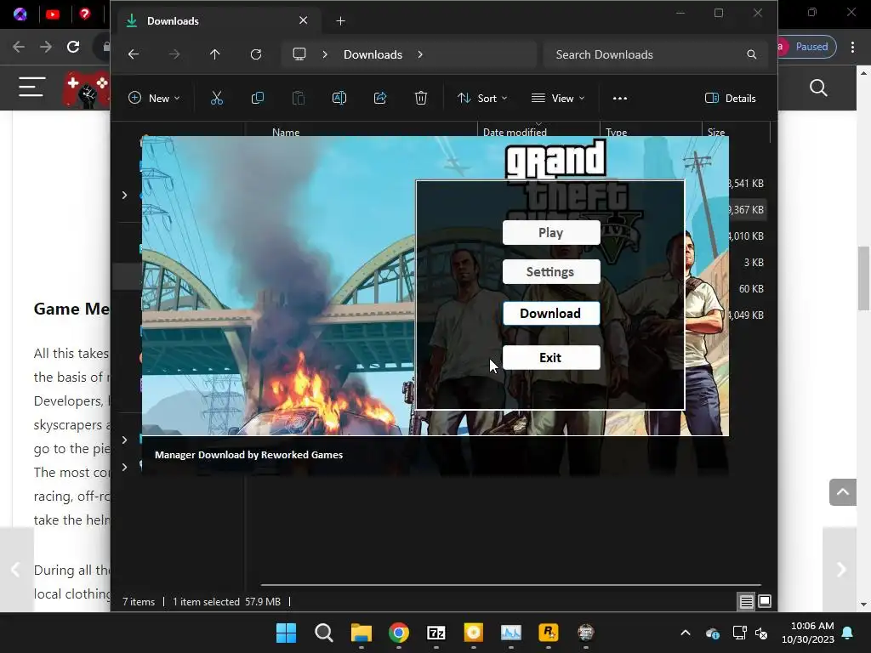
Task: Open the View dropdown menu
Action: (558, 99)
